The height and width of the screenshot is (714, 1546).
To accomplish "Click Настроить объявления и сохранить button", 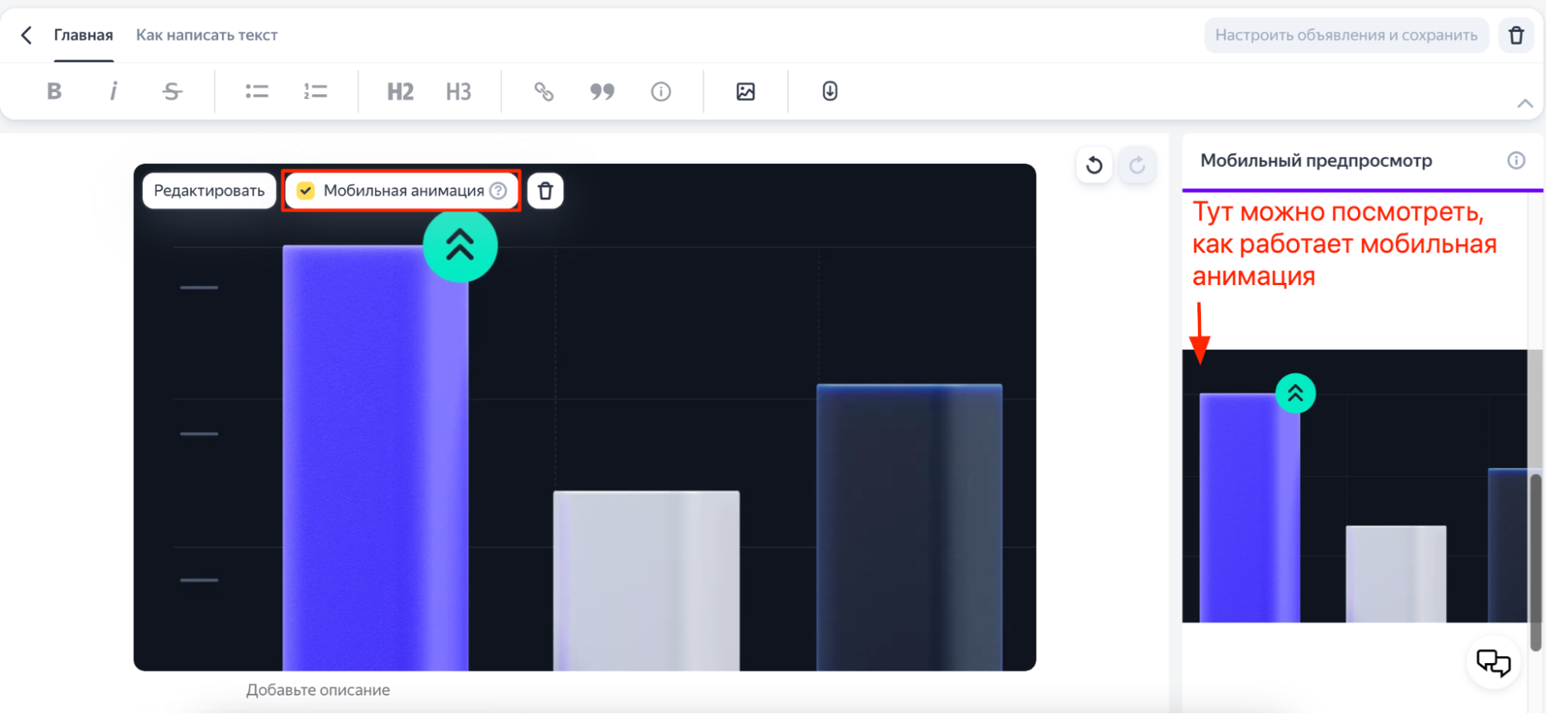I will point(1346,35).
